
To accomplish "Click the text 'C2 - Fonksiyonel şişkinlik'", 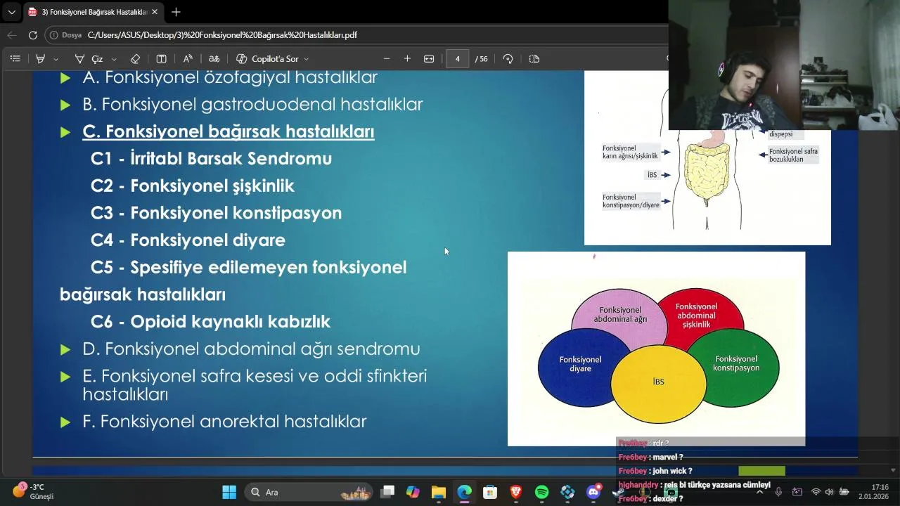I will pyautogui.click(x=192, y=186).
